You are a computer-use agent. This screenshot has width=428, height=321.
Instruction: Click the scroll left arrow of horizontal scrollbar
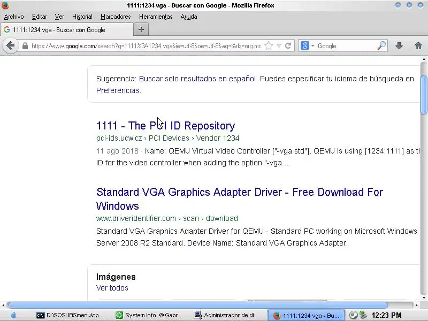click(3, 305)
